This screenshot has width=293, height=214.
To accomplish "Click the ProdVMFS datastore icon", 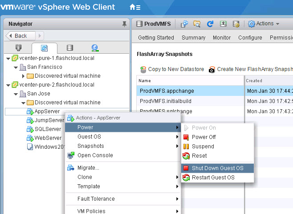I will click(139, 24).
